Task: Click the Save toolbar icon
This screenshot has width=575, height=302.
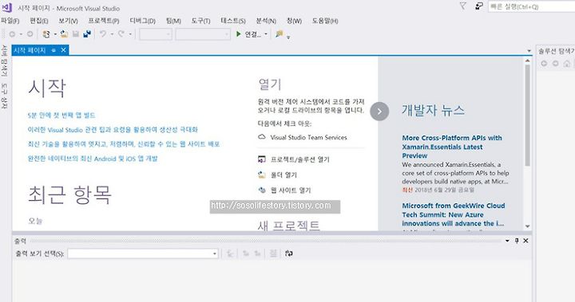Action: [76, 34]
